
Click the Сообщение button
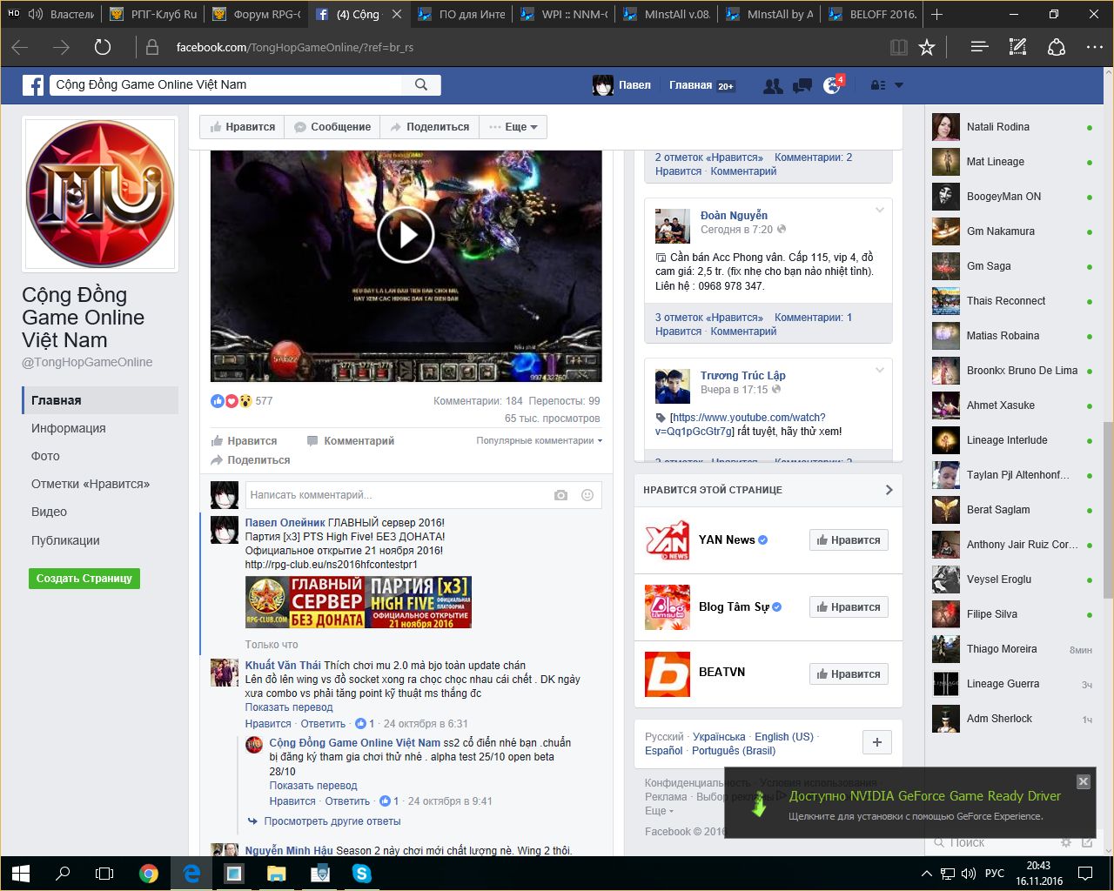332,127
